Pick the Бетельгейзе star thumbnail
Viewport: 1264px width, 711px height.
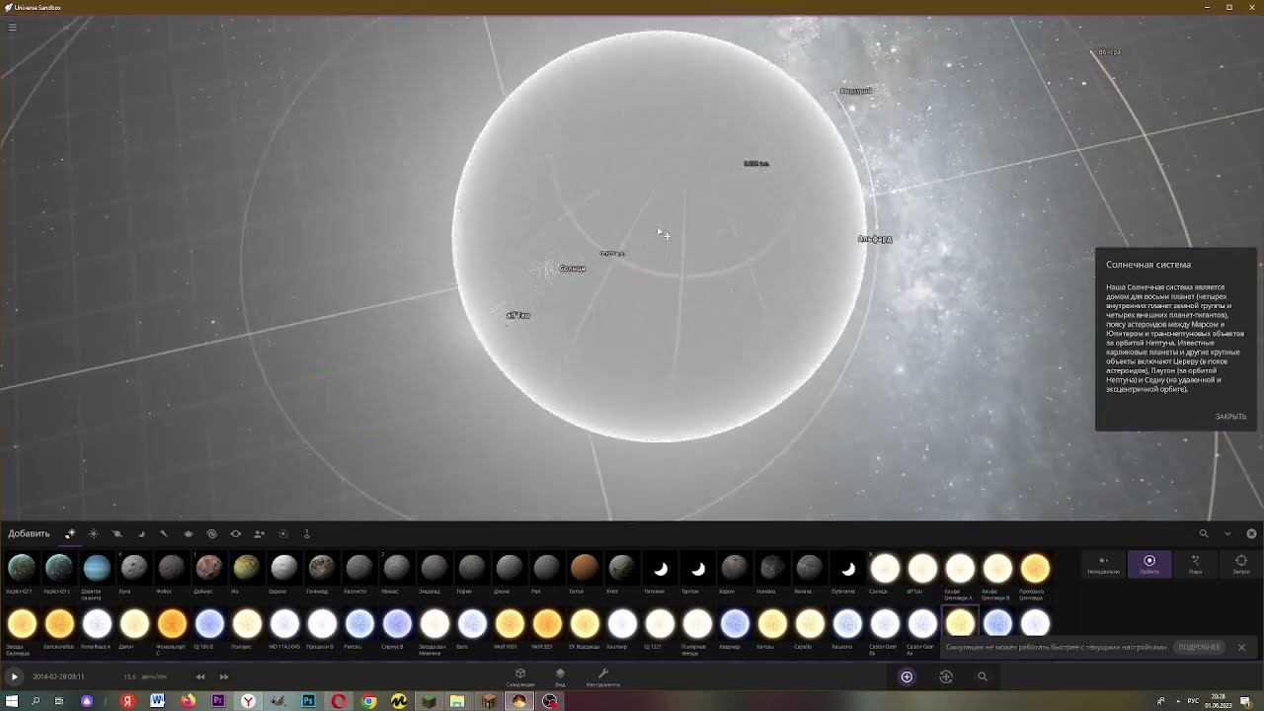pyautogui.click(x=59, y=623)
